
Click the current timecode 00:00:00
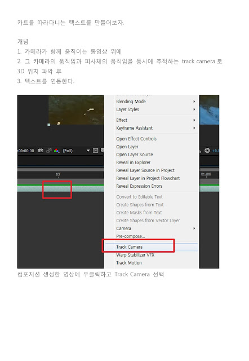[x=26, y=151]
